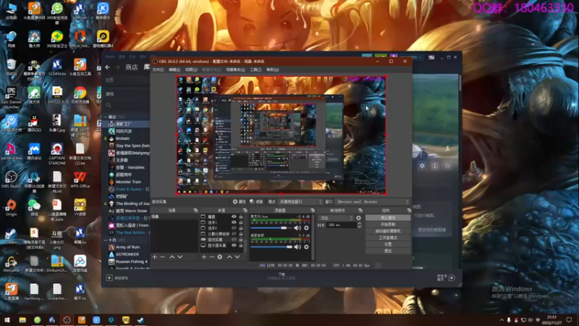
Task: Open game settings gear in Steam window
Action: click(x=422, y=166)
